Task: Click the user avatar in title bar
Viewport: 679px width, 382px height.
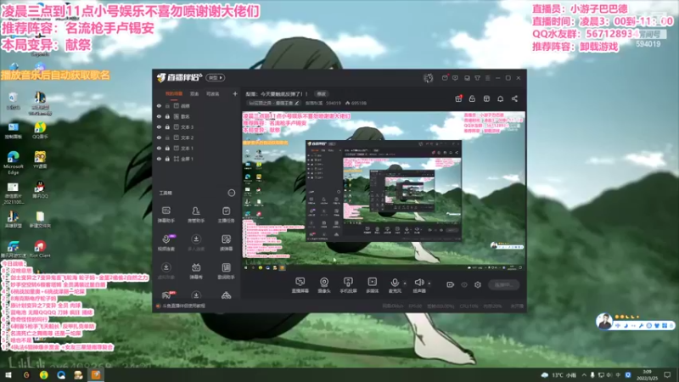Action: [x=429, y=78]
